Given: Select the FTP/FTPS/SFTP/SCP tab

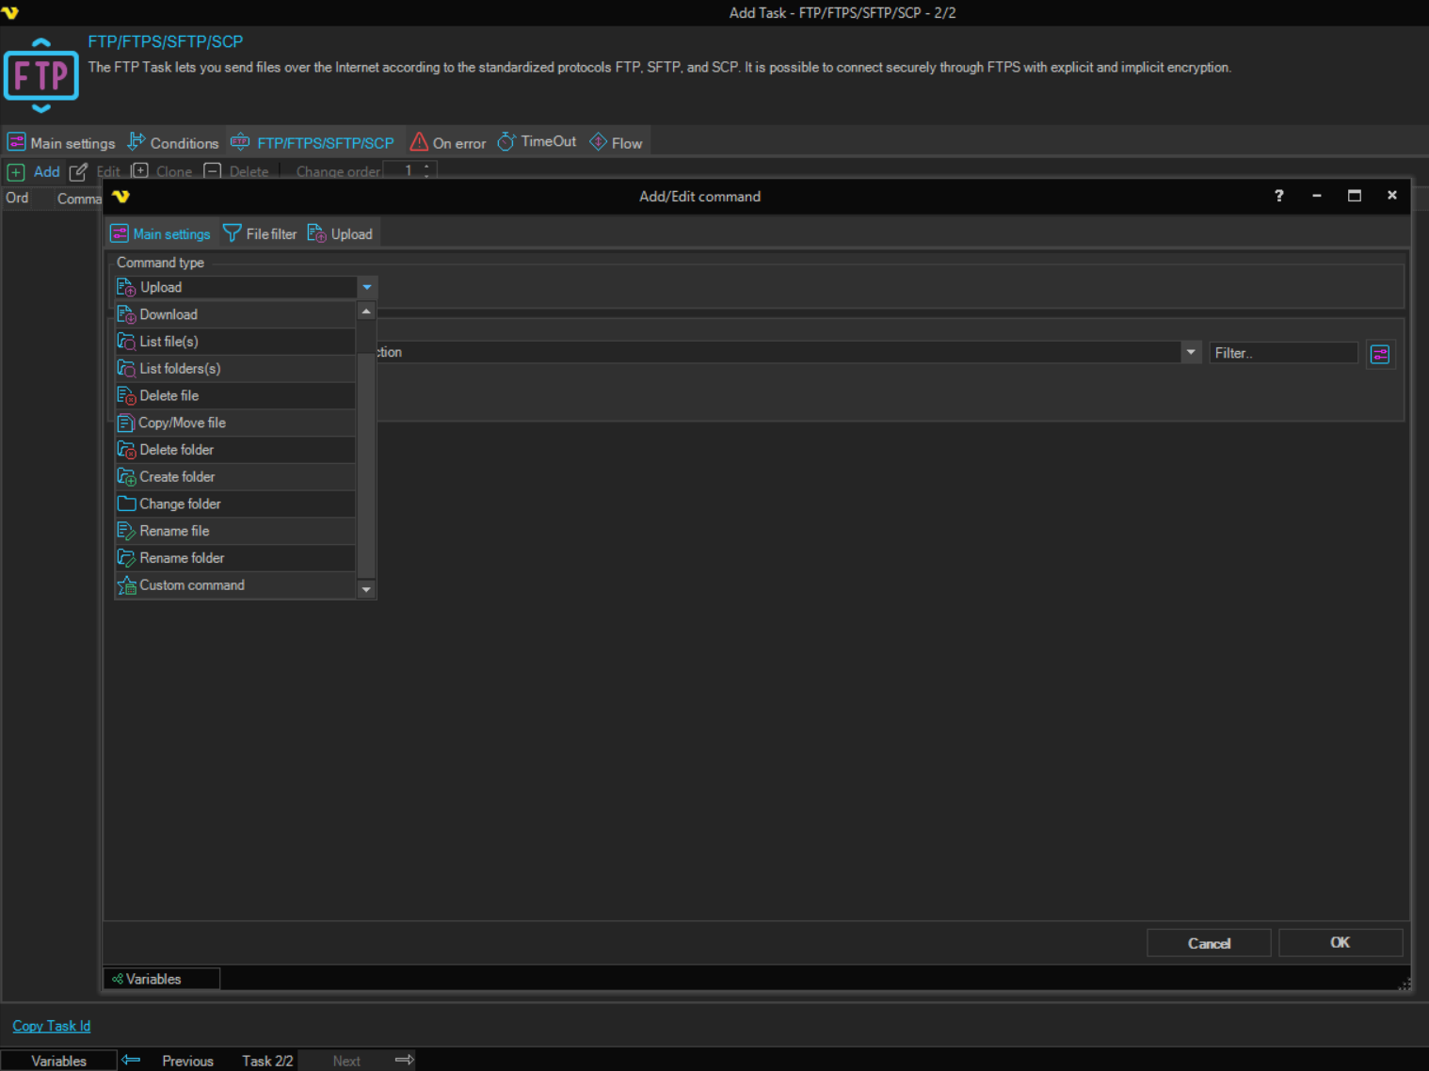Looking at the screenshot, I should tap(313, 142).
